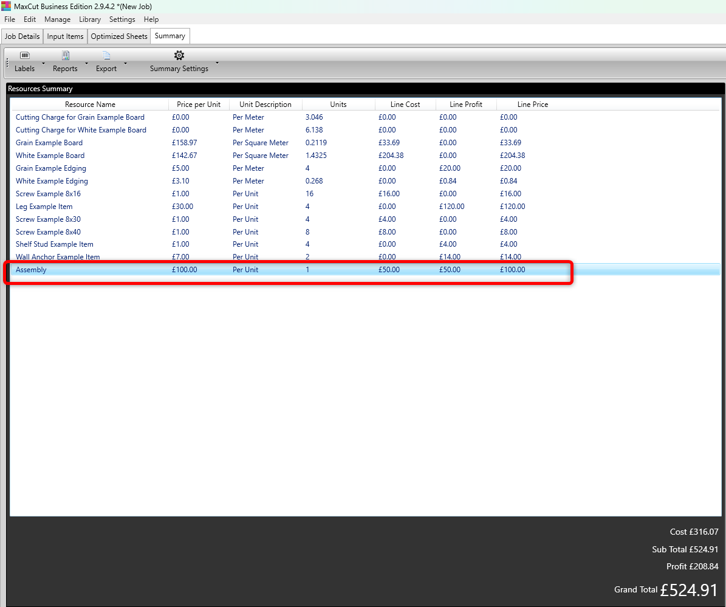Click the MaxCut application icon in title bar
The image size is (726, 607).
click(x=6, y=6)
